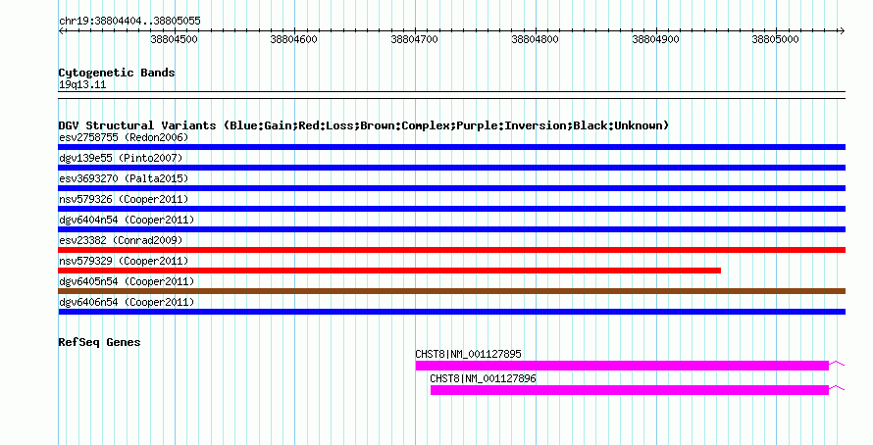The image size is (873, 445).
Task: Open the dgv139e55 (Pinto2007) label
Action: (x=121, y=158)
